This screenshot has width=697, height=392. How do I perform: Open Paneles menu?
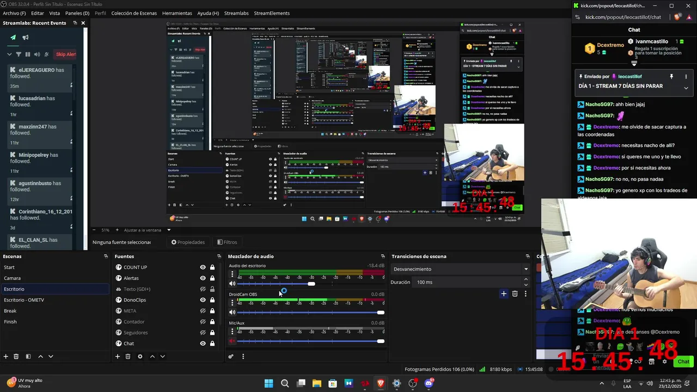click(77, 13)
